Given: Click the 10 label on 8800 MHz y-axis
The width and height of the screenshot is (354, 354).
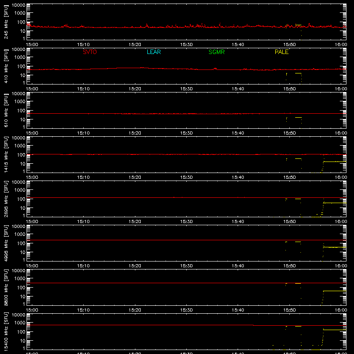Looking at the screenshot, I should coord(23,296).
